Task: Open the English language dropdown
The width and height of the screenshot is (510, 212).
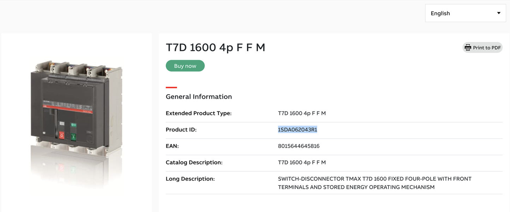Action: coord(465,13)
